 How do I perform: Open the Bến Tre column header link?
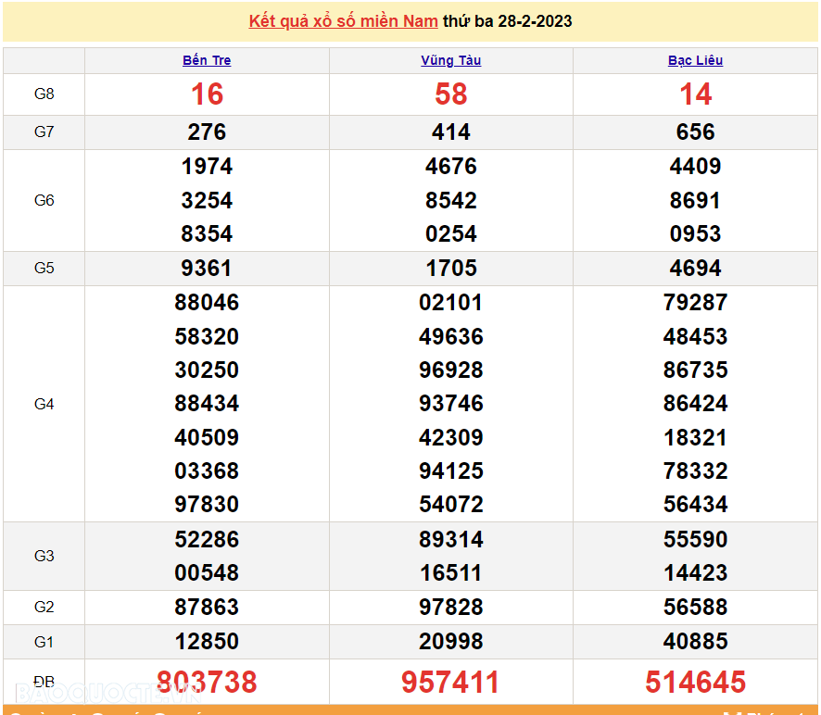click(207, 60)
